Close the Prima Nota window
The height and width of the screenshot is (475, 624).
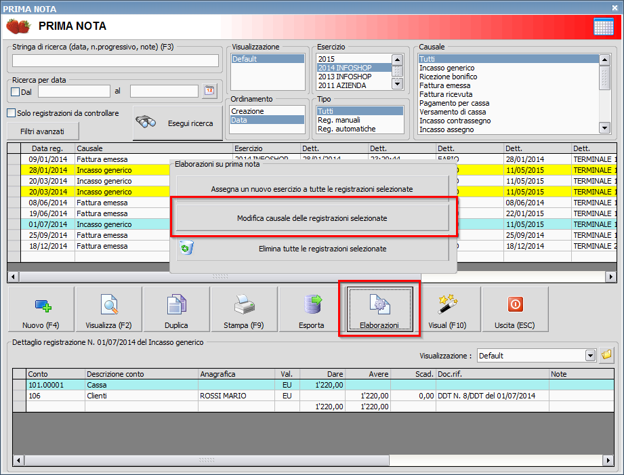(x=615, y=7)
